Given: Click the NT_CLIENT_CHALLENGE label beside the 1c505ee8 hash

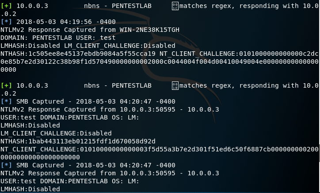Looking at the screenshot, I should click(198, 54).
